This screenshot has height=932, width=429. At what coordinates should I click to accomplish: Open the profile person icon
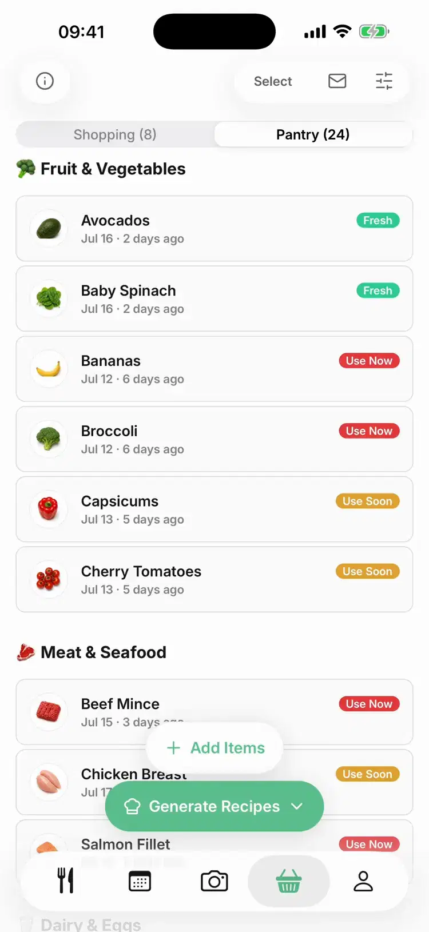point(363,881)
